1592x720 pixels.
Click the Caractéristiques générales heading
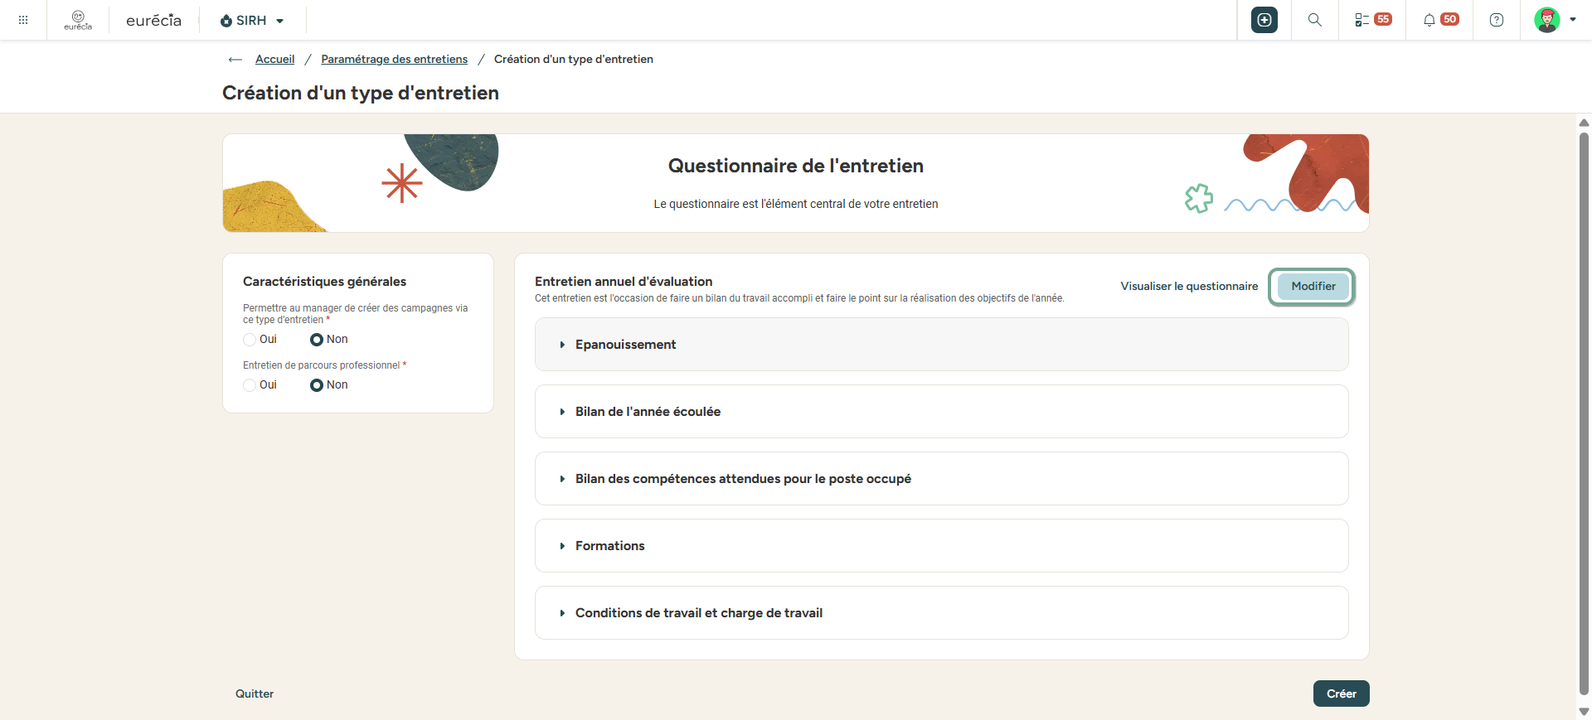[324, 282]
